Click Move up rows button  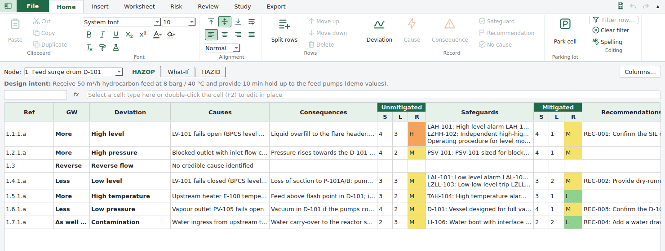pyautogui.click(x=324, y=22)
